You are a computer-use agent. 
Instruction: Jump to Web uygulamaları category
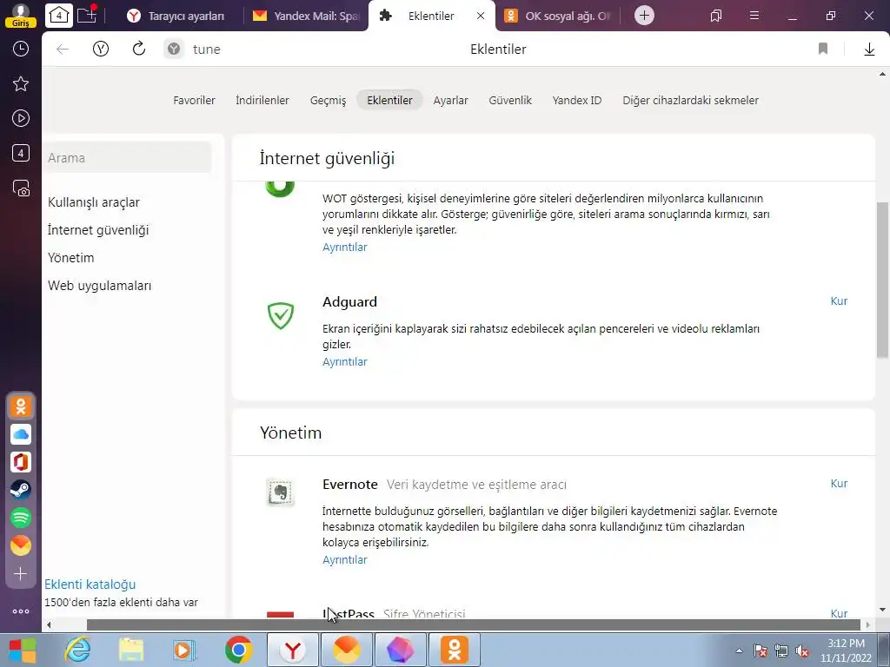click(99, 286)
